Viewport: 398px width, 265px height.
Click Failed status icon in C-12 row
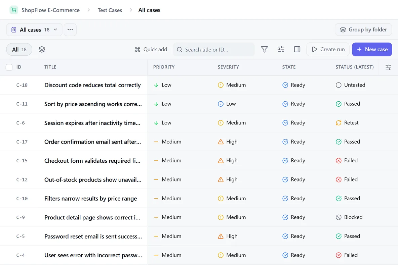tap(339, 179)
